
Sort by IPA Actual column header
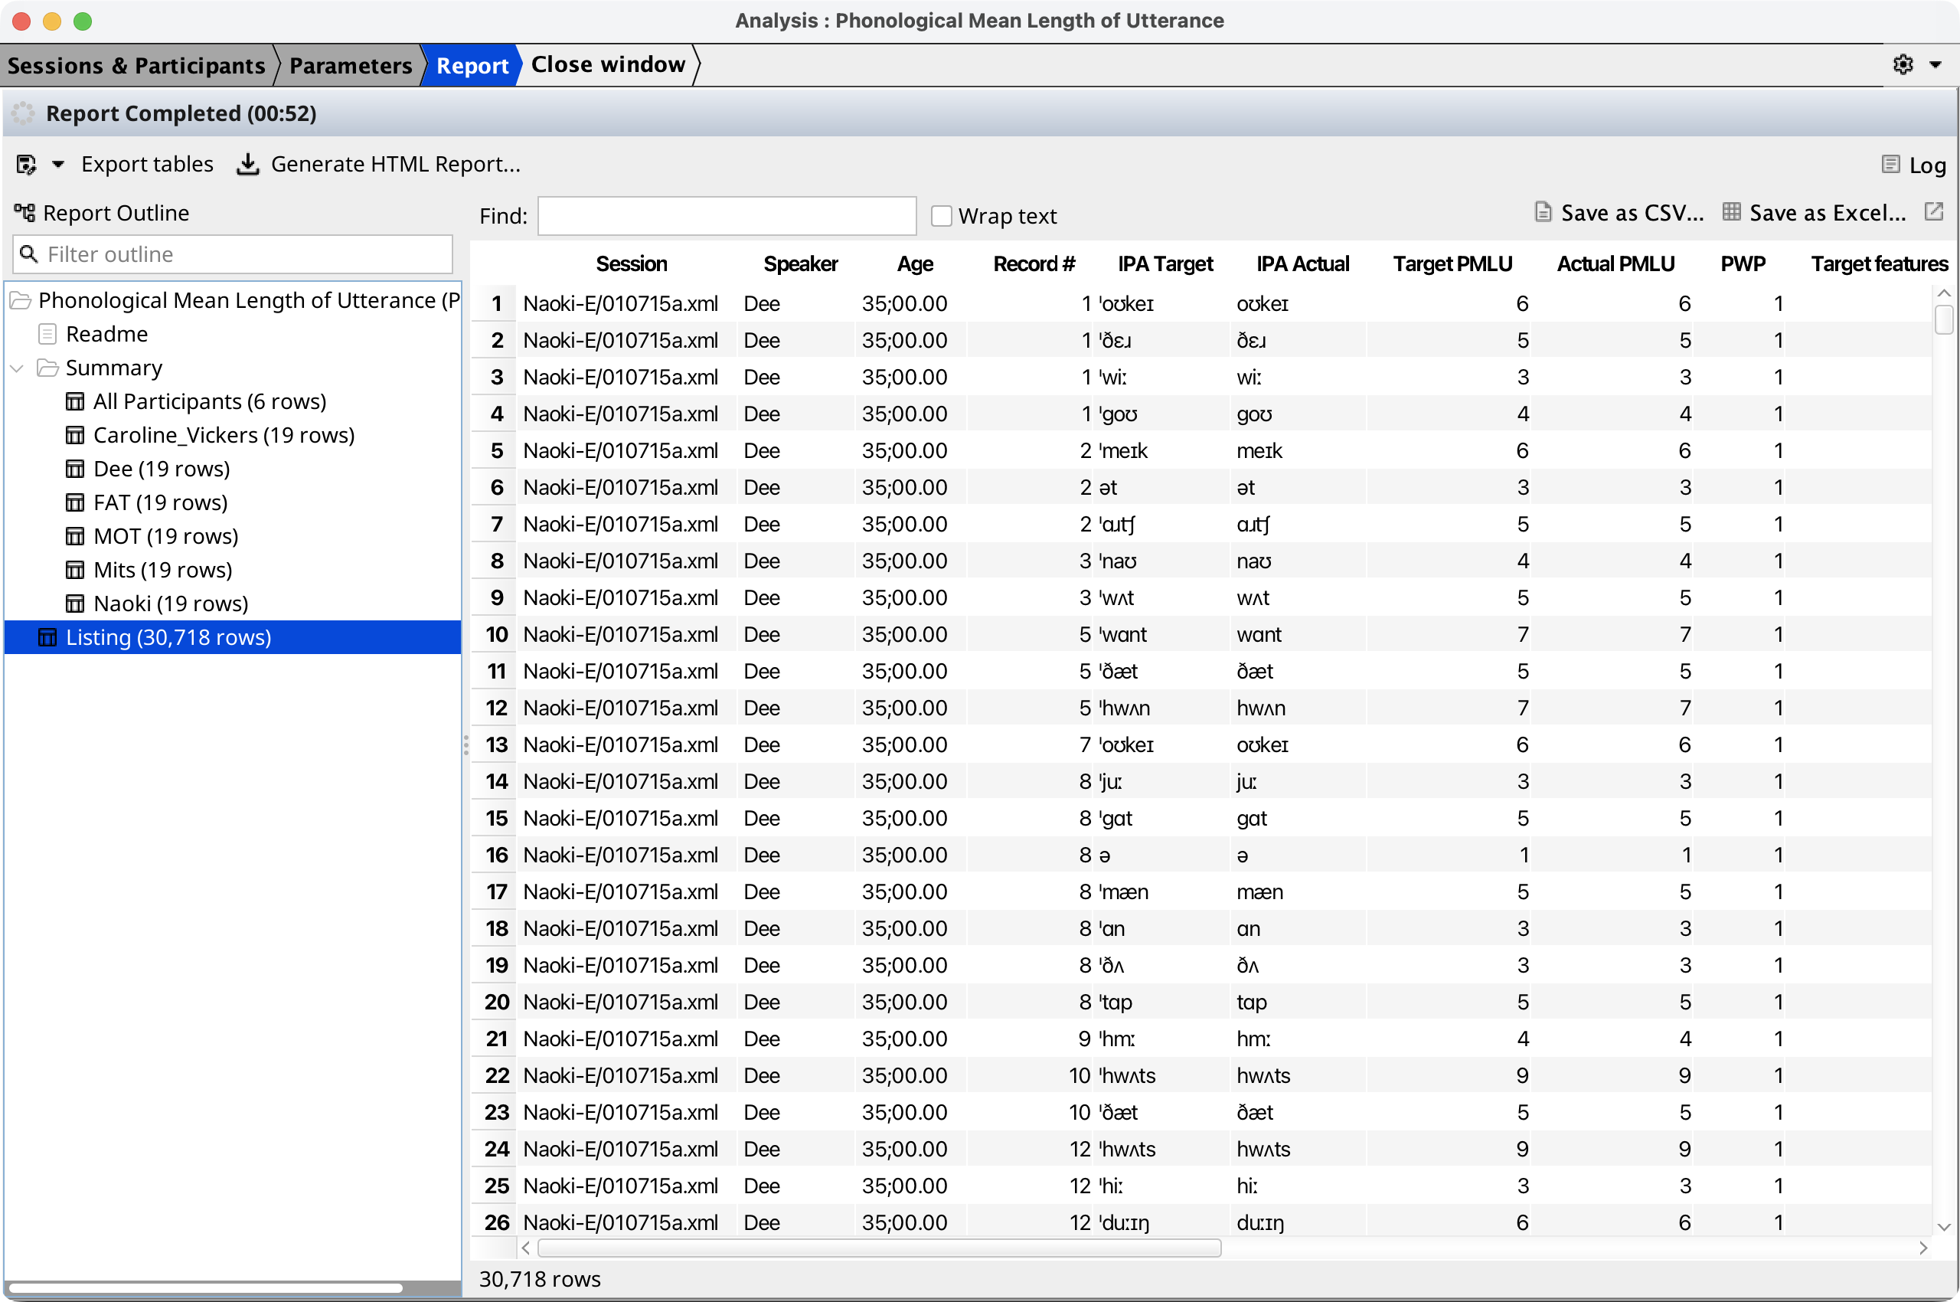point(1302,264)
